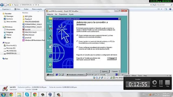Select Recovery (D:) drive in sidebar
173x97 pixels.
click(x=11, y=48)
